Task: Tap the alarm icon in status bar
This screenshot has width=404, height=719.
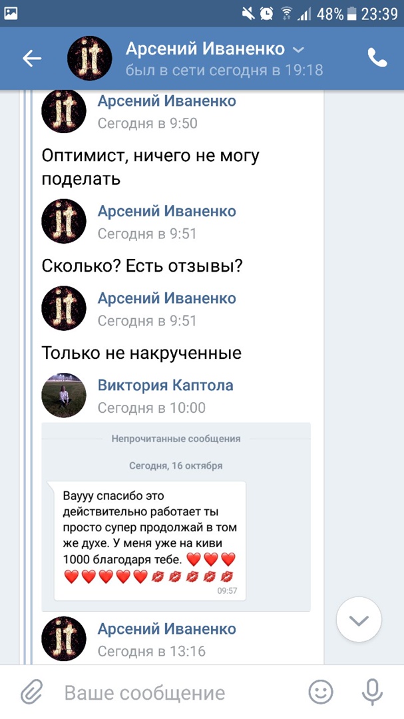Action: [267, 13]
